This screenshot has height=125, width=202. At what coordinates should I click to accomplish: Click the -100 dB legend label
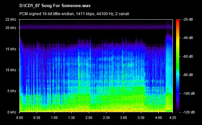[189, 94]
